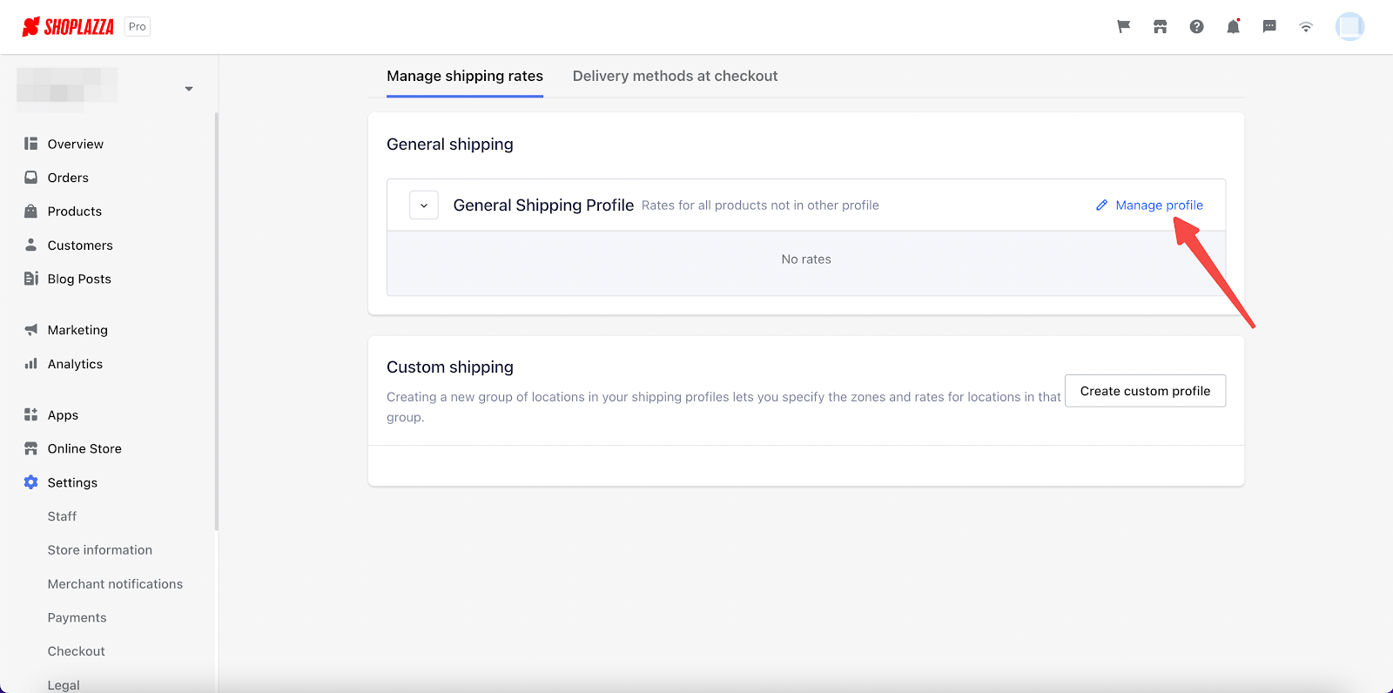Click the Online Store shop icon

click(31, 448)
